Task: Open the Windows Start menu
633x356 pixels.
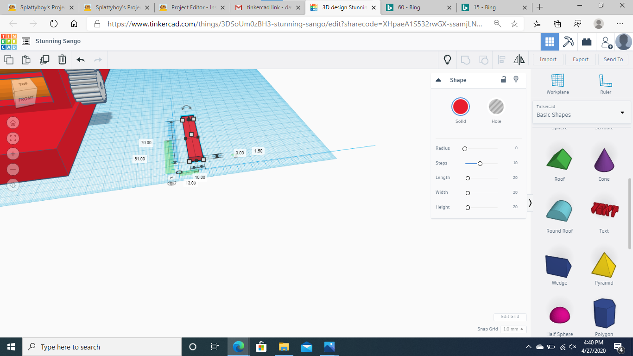Action: [x=11, y=347]
